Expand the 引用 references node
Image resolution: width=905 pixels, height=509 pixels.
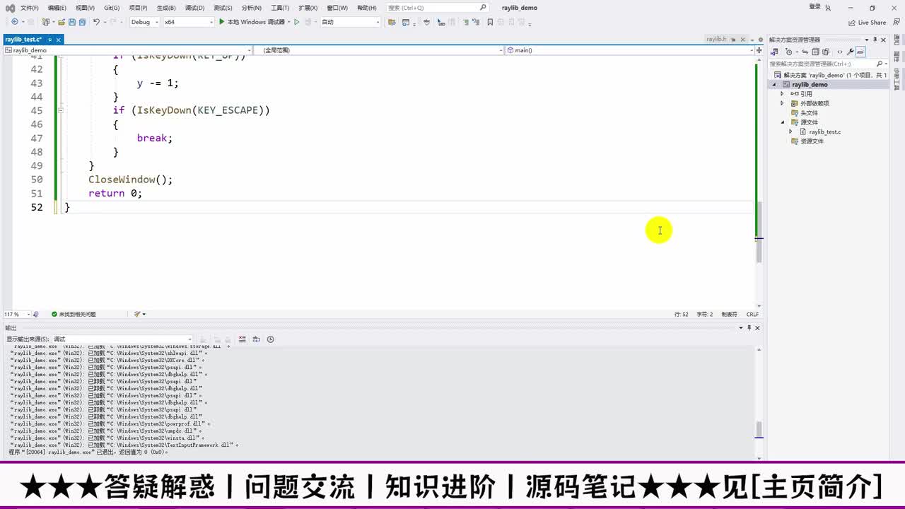pyautogui.click(x=782, y=94)
